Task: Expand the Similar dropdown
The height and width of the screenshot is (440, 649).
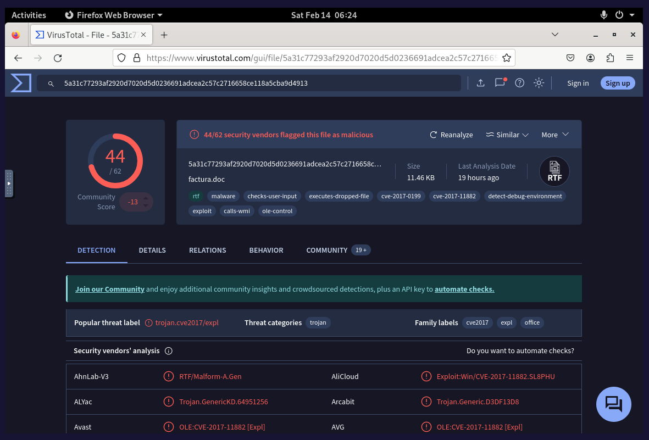Action: pyautogui.click(x=507, y=135)
